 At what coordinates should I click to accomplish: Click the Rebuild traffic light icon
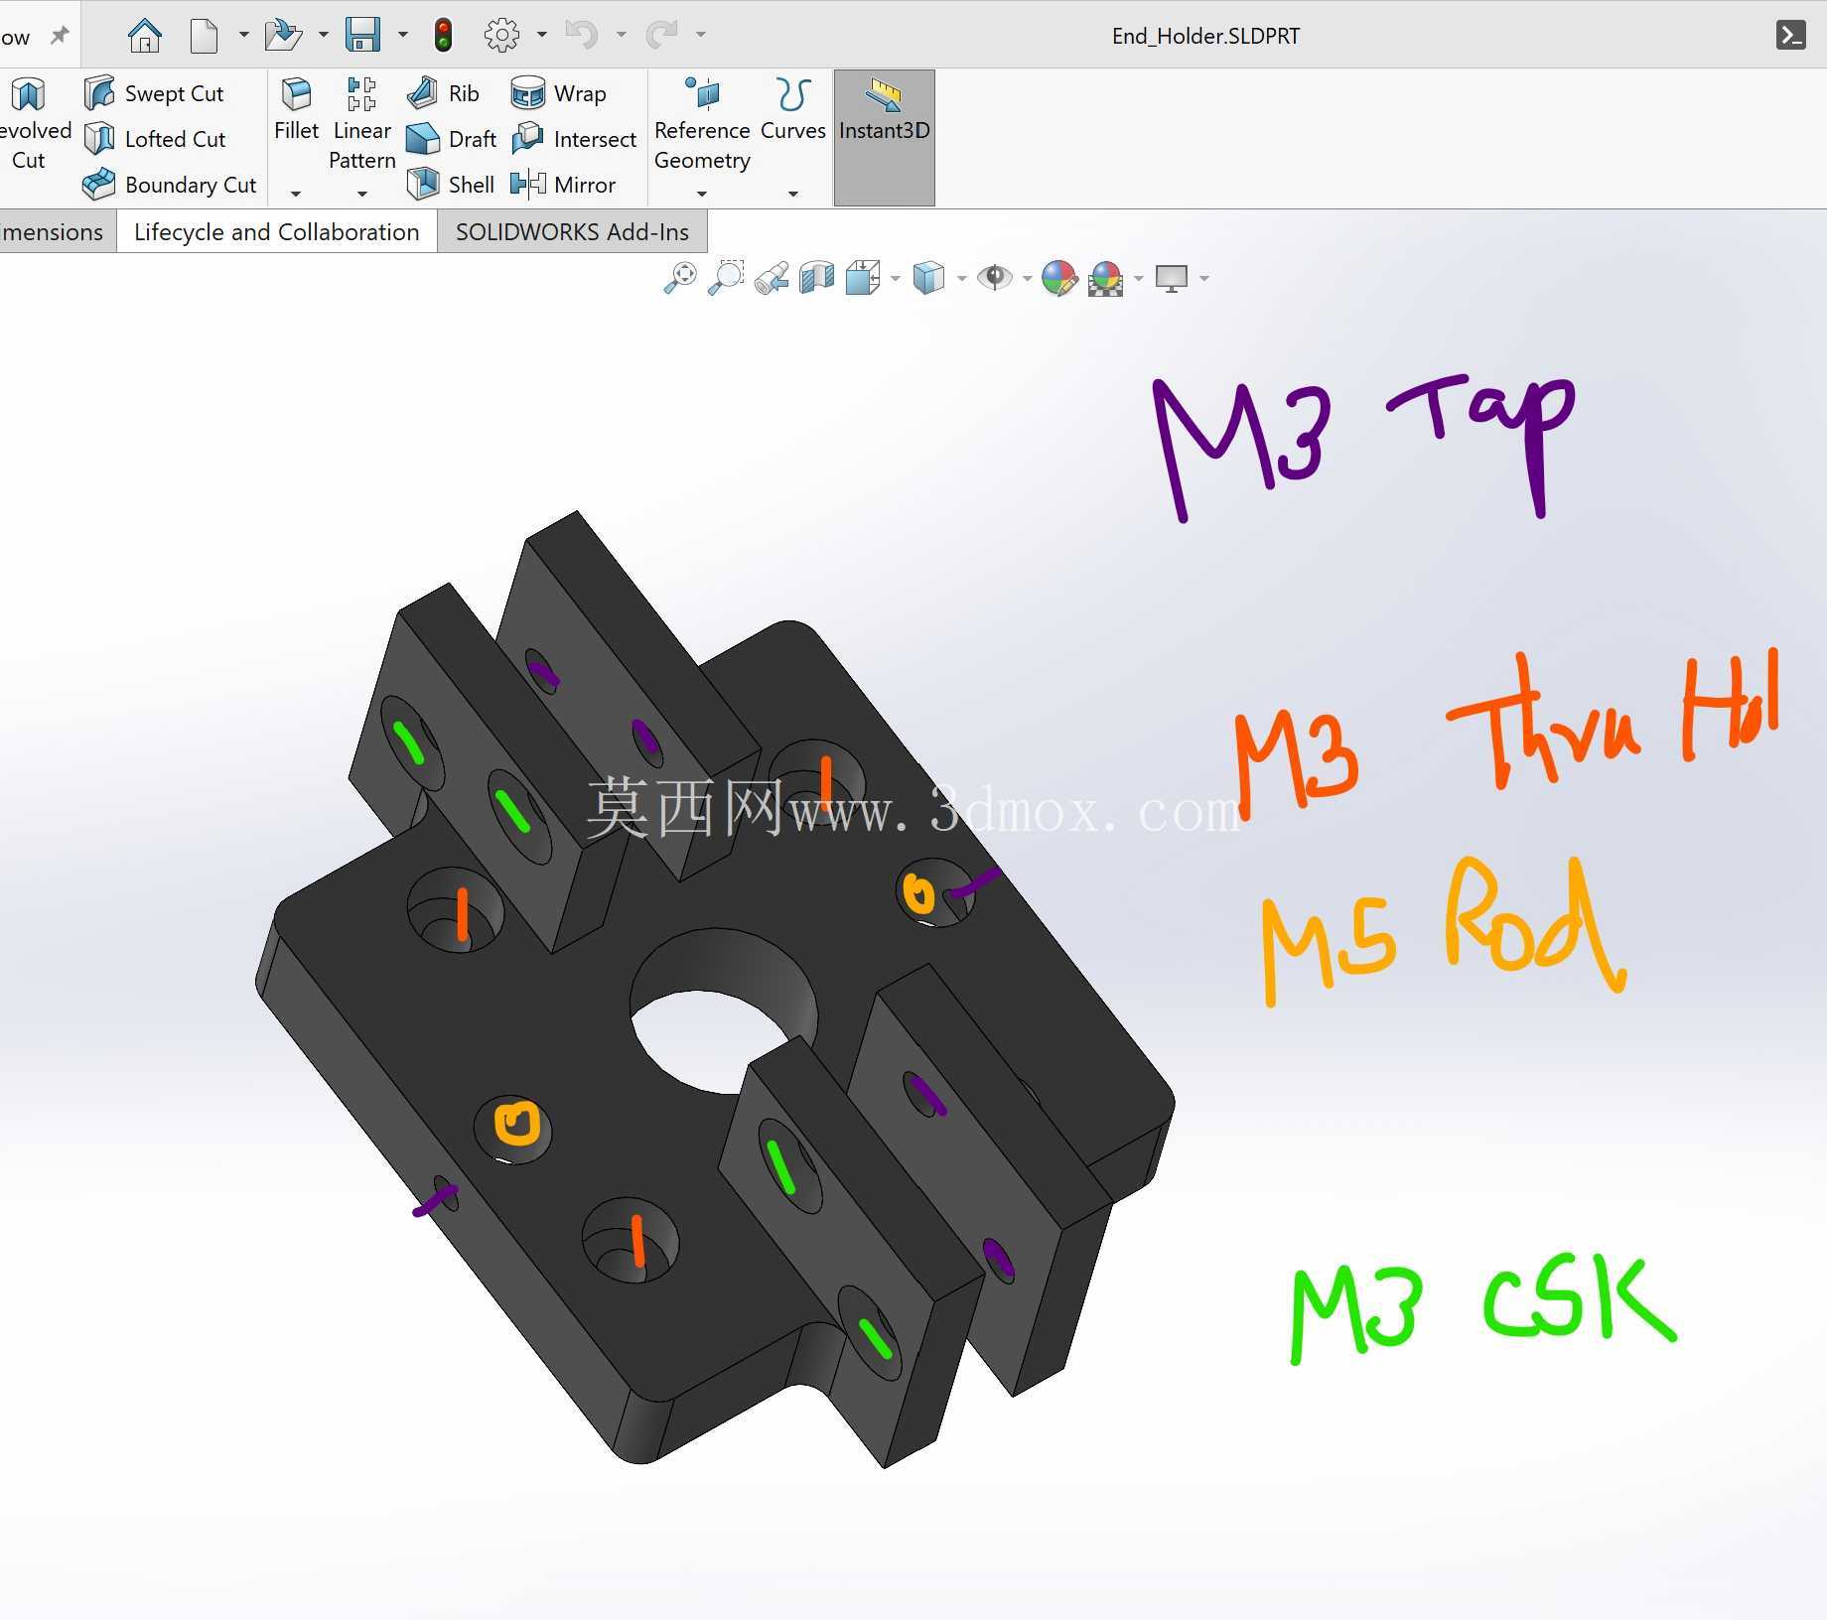443,36
